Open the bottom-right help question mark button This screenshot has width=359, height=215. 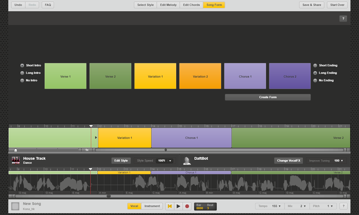(x=343, y=206)
